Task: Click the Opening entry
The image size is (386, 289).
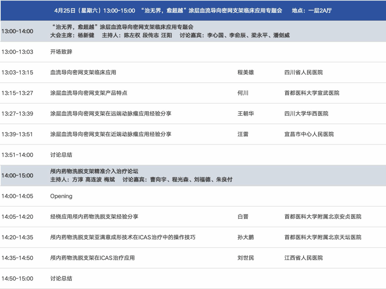Action: pyautogui.click(x=61, y=196)
